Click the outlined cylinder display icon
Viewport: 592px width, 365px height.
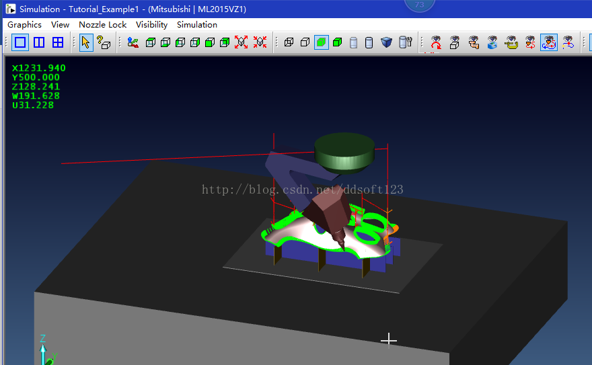pos(369,42)
